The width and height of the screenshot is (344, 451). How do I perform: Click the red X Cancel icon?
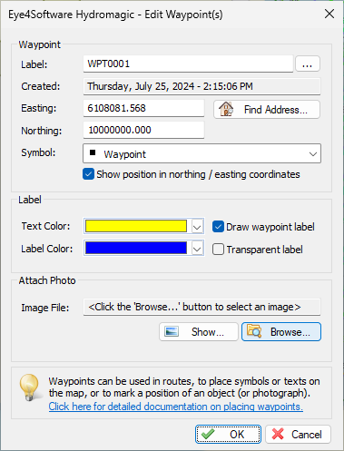click(x=278, y=434)
